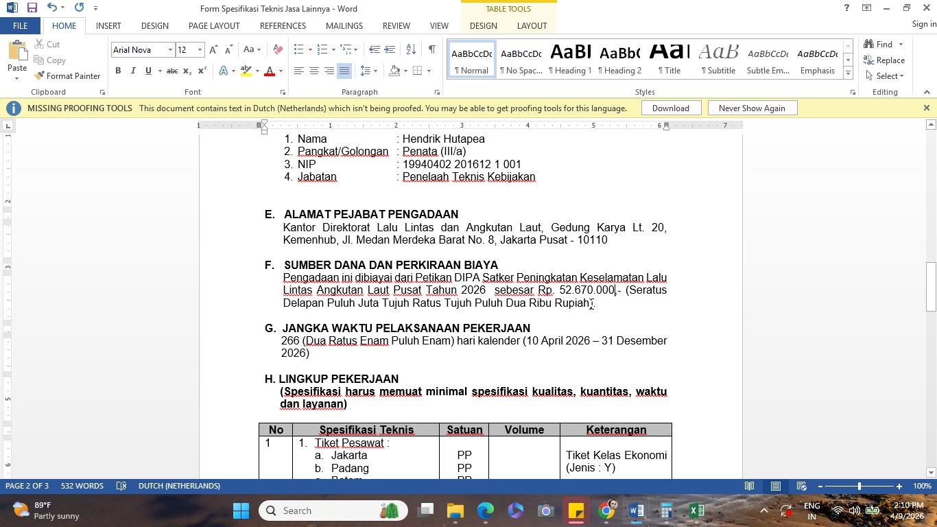This screenshot has width=937, height=527.
Task: Open the font color red swatch dropdown
Action: 281,71
